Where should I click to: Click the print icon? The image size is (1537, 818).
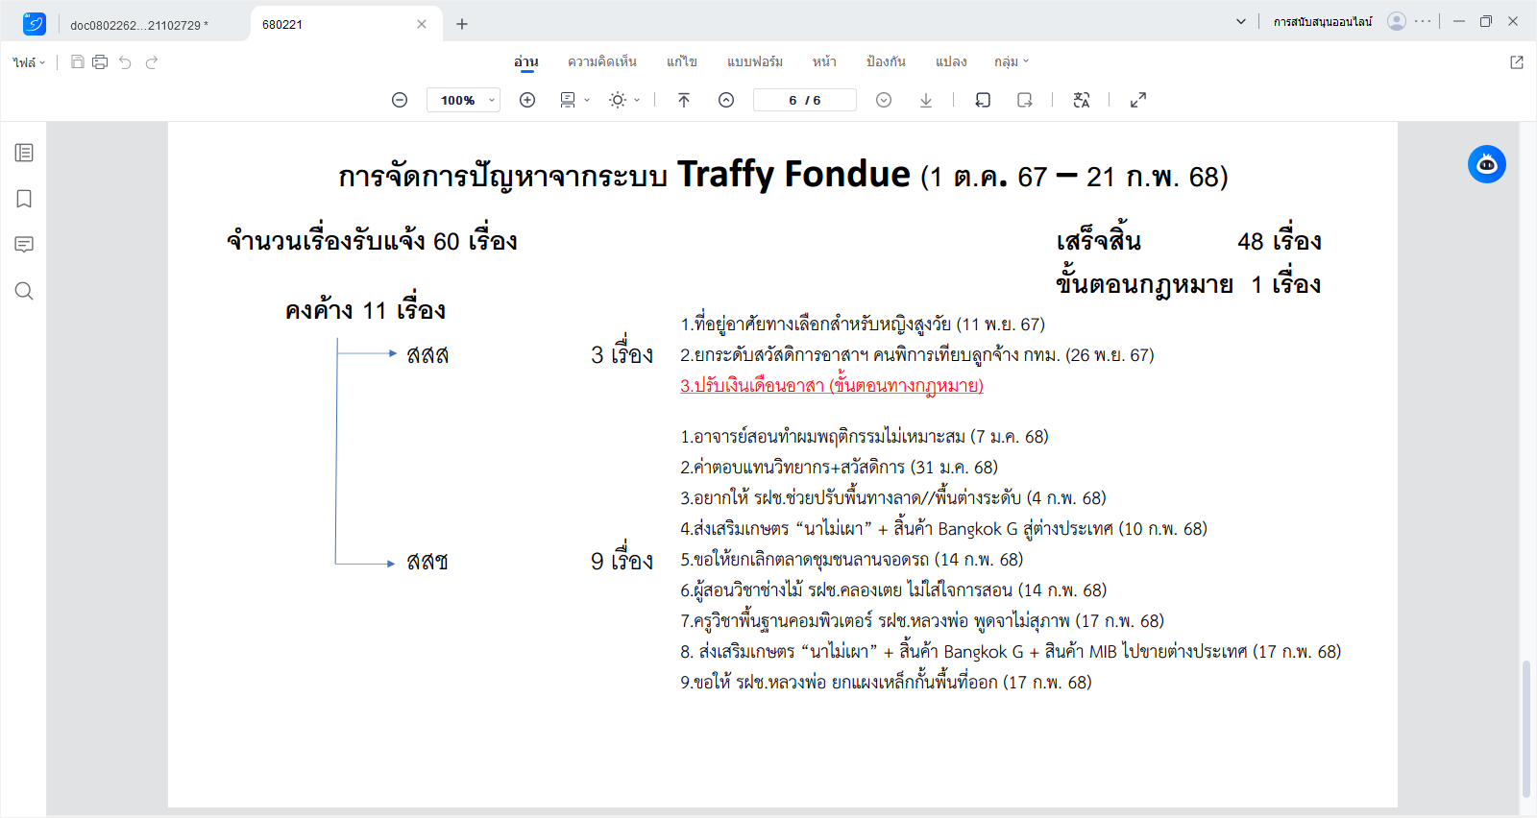100,61
